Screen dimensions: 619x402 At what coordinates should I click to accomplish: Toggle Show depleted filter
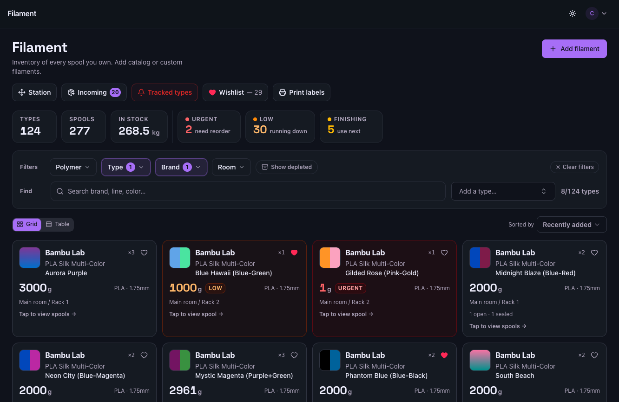[287, 167]
